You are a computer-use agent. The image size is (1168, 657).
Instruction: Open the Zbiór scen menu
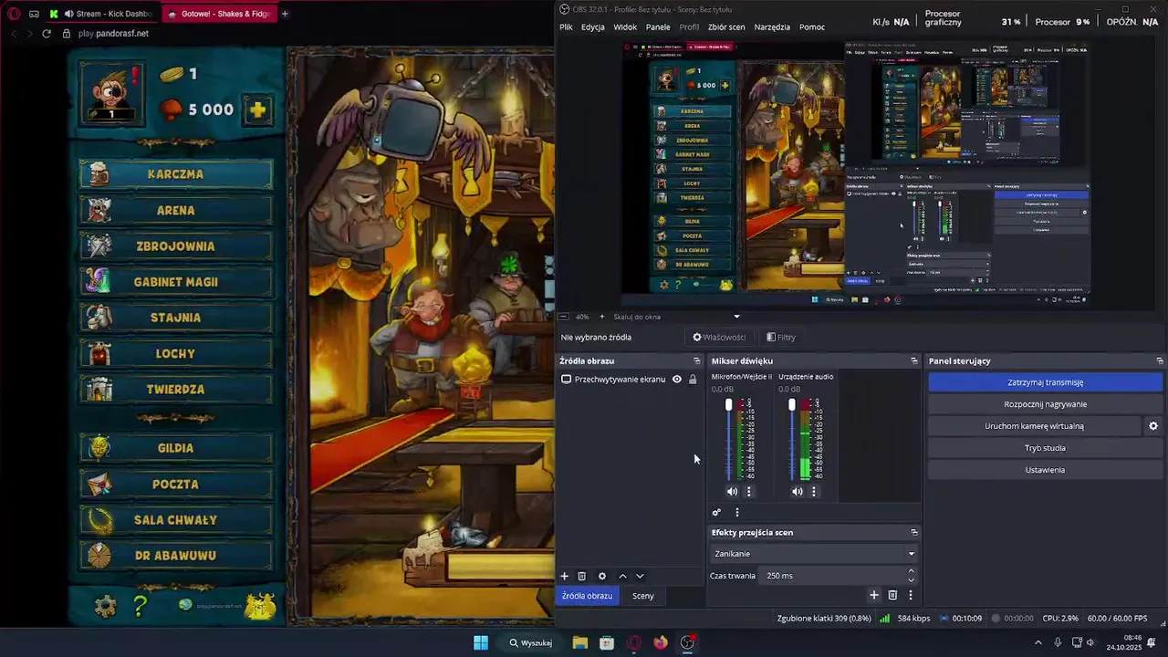tap(726, 27)
